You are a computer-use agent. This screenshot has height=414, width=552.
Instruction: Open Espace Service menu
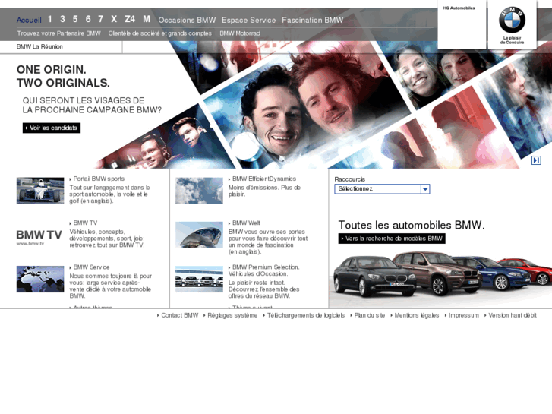point(248,20)
